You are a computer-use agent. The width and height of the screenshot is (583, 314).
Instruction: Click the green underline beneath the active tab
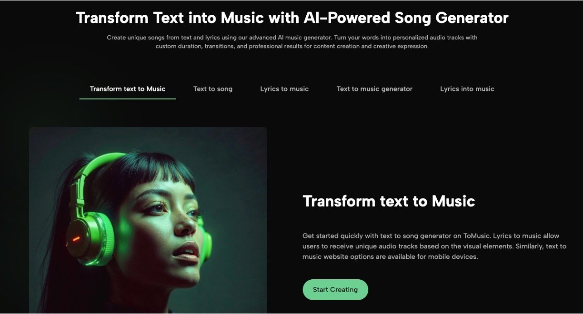128,99
